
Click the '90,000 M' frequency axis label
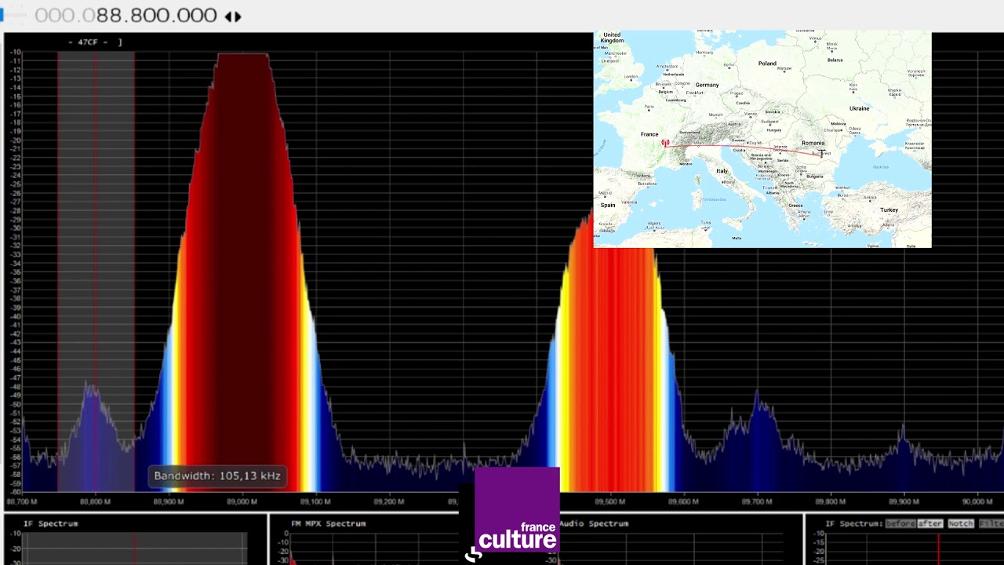pyautogui.click(x=977, y=501)
